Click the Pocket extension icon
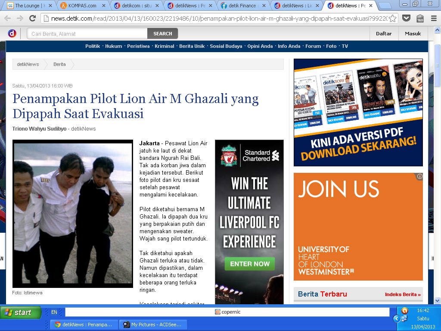Image resolution: width=441 pixels, height=331 pixels. (406, 19)
